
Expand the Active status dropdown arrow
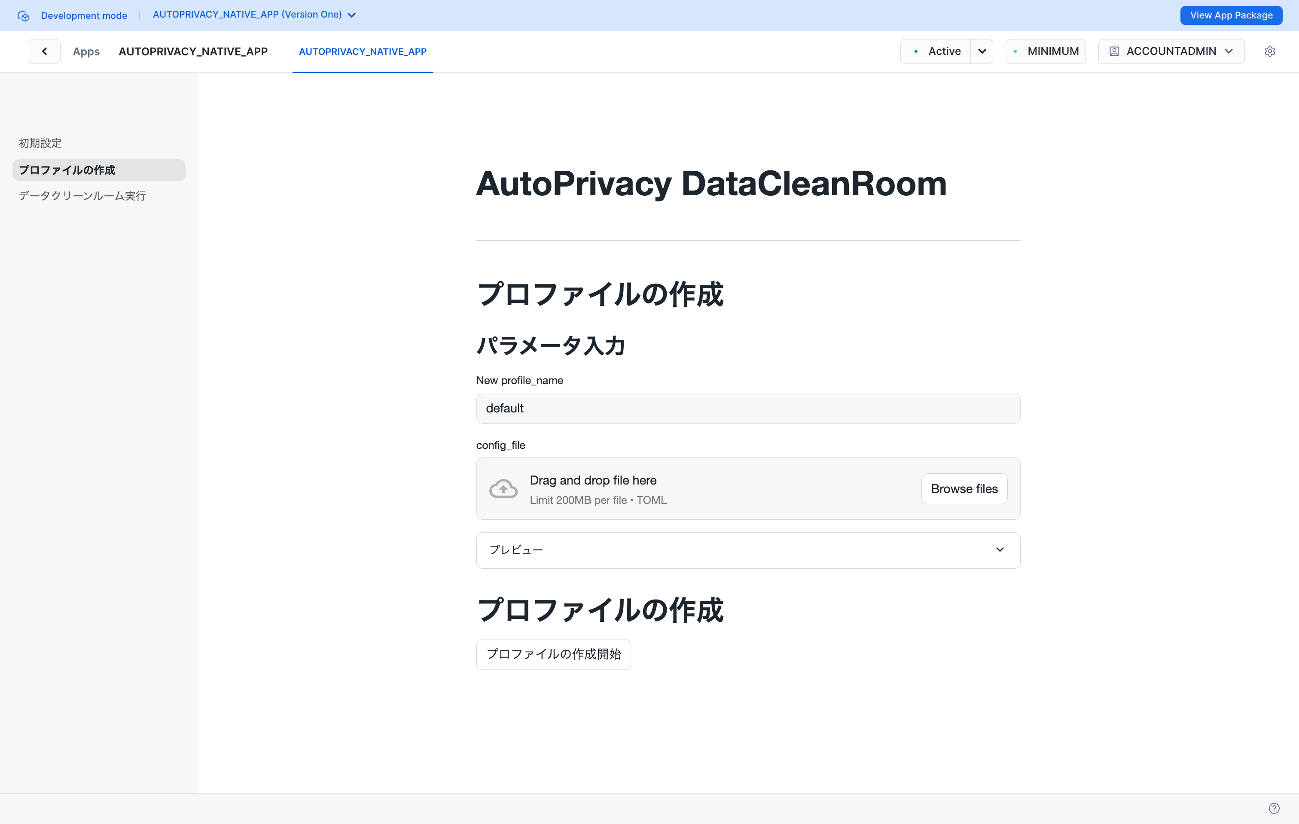(982, 51)
